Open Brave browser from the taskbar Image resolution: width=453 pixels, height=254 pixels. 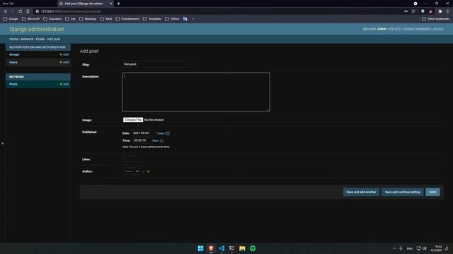[211, 248]
